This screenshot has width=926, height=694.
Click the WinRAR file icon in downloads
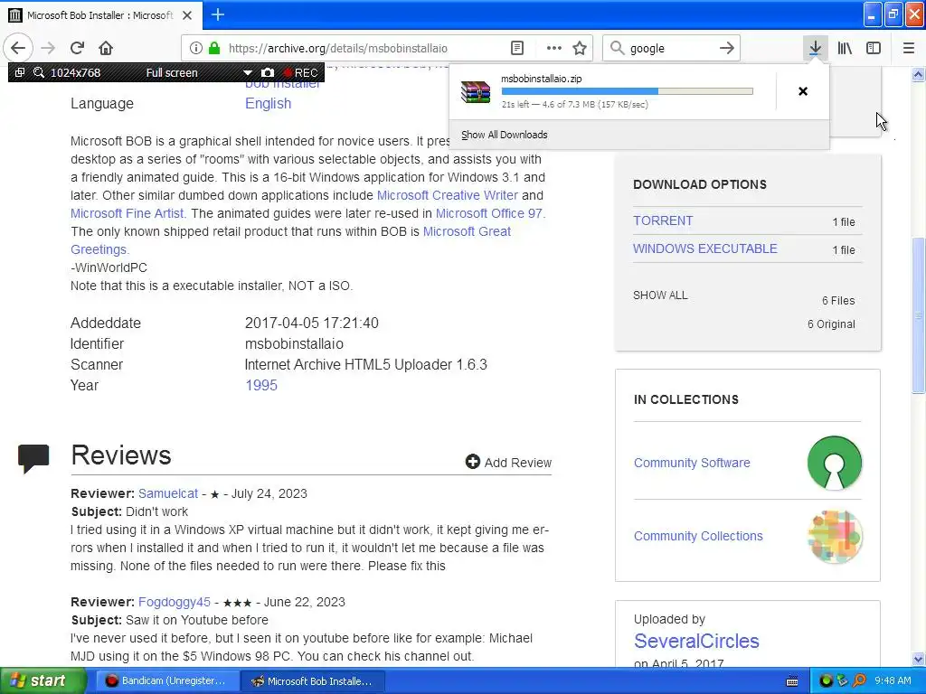tap(476, 91)
